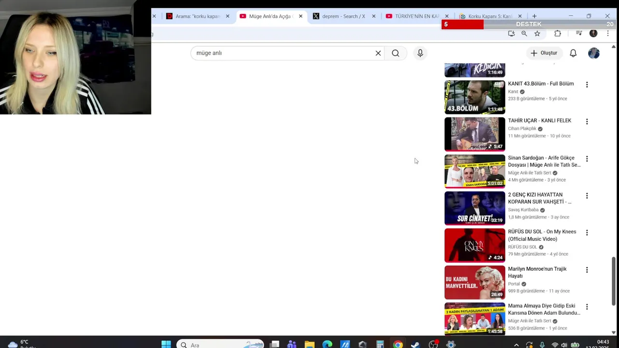Open TAHİR UÇAR KANLI FELEK thumbnail

tap(475, 134)
